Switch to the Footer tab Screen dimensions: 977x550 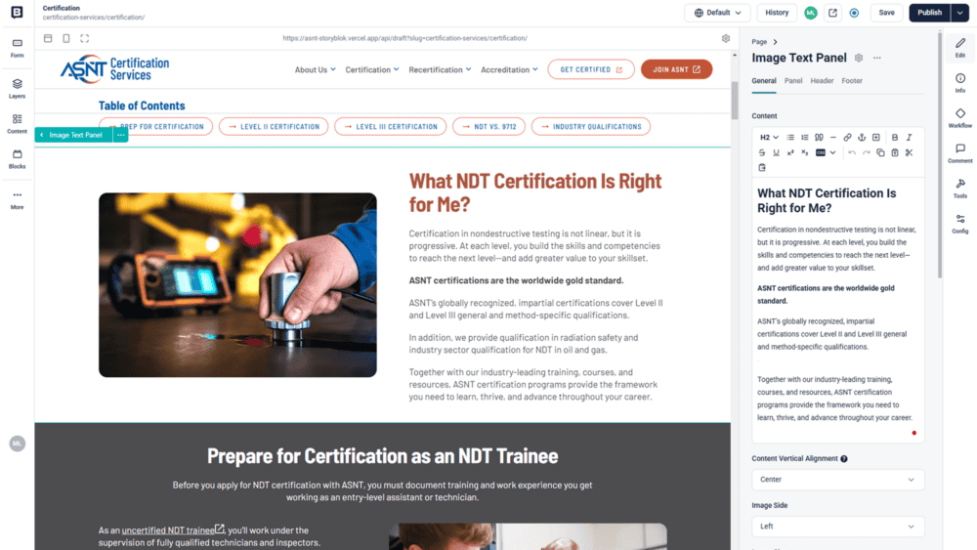(852, 81)
